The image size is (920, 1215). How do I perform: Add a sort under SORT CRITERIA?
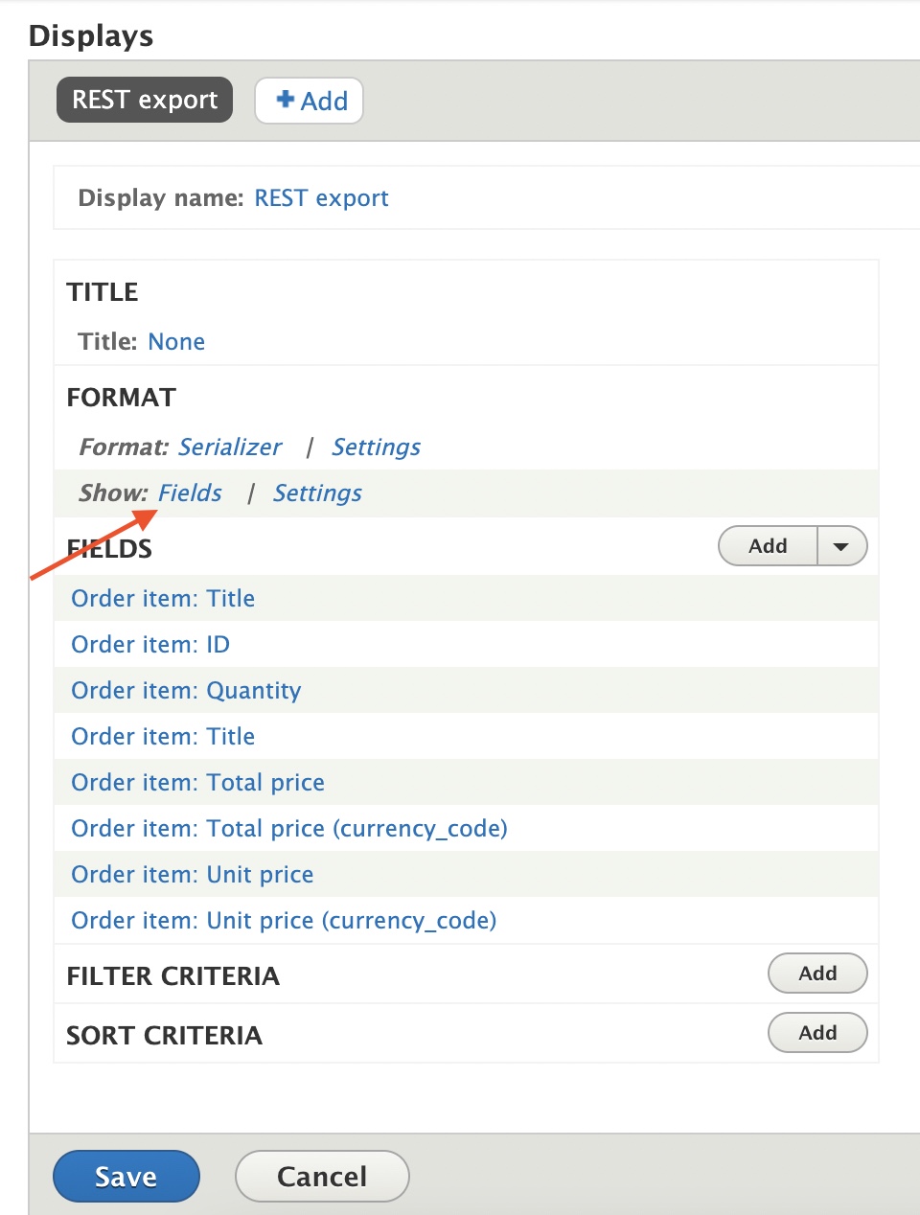tap(816, 1032)
